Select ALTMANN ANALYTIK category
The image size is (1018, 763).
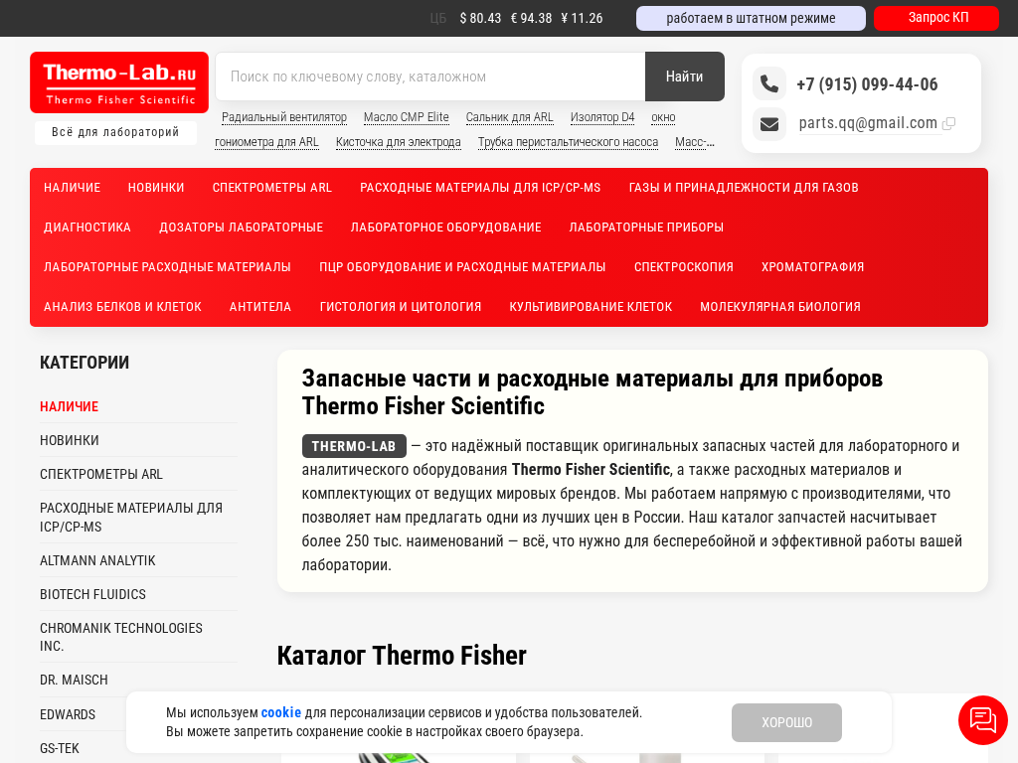pos(97,560)
